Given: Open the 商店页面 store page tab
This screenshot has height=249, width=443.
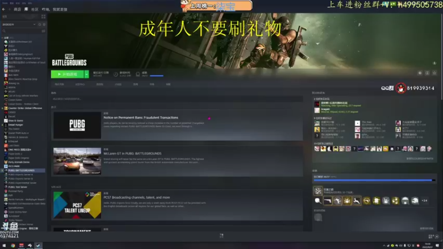Looking at the screenshot, I should [59, 85].
